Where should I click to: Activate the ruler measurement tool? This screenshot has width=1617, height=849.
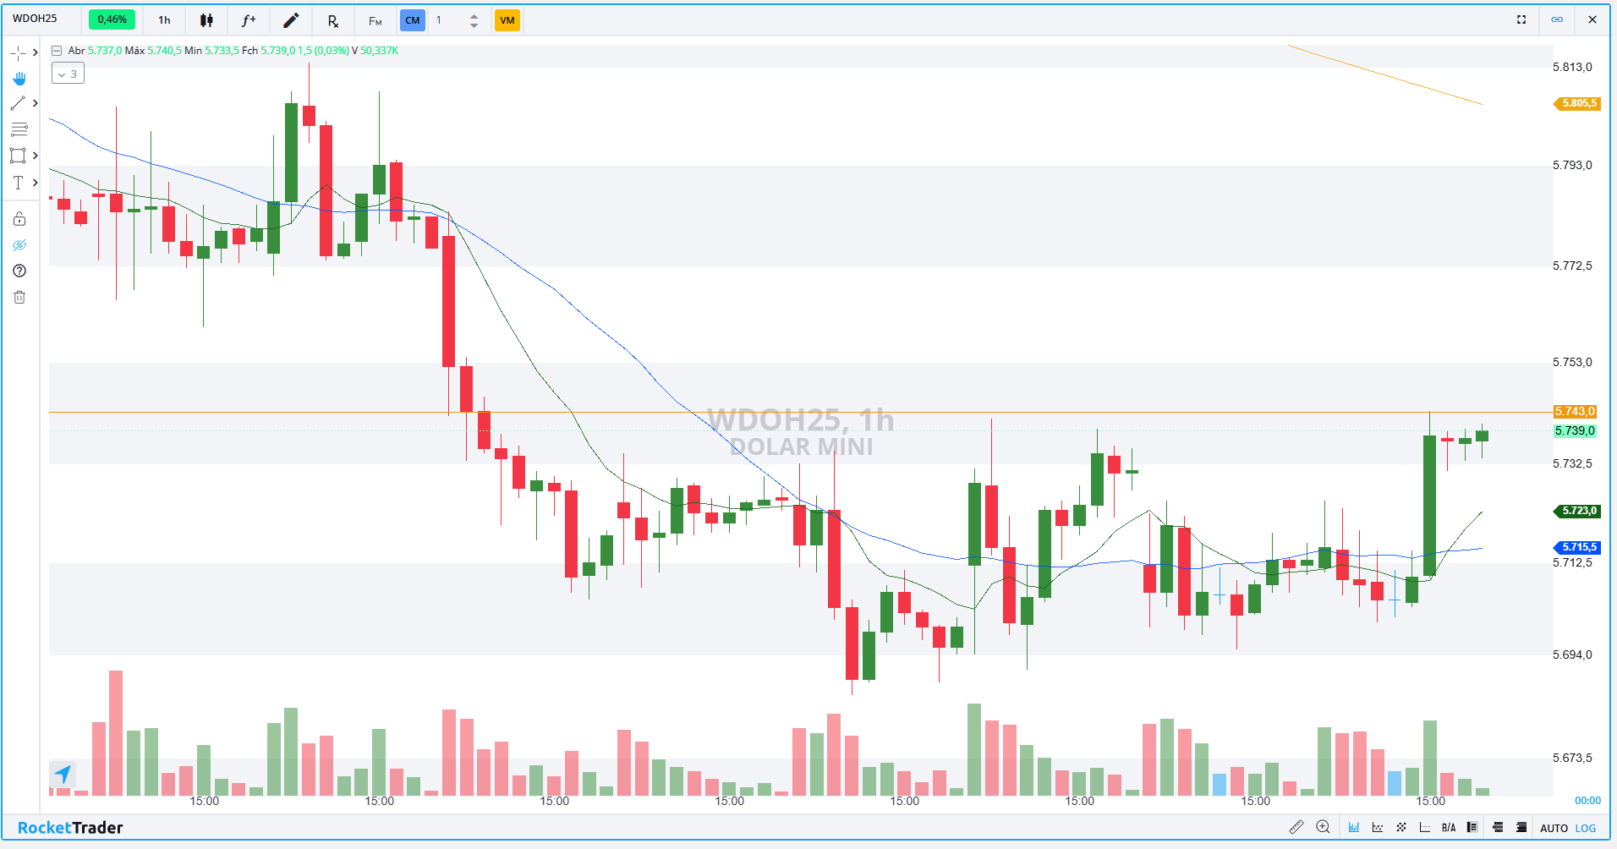[1296, 827]
